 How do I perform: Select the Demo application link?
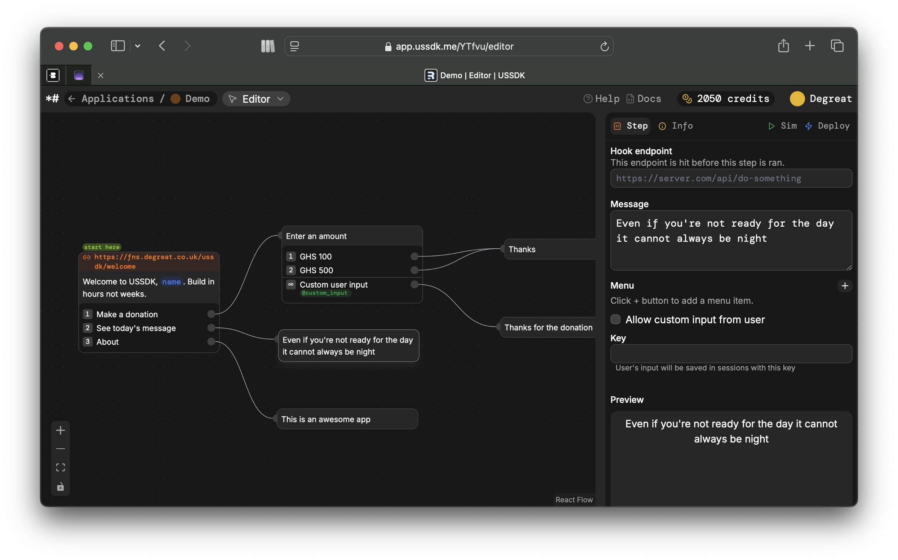click(197, 99)
